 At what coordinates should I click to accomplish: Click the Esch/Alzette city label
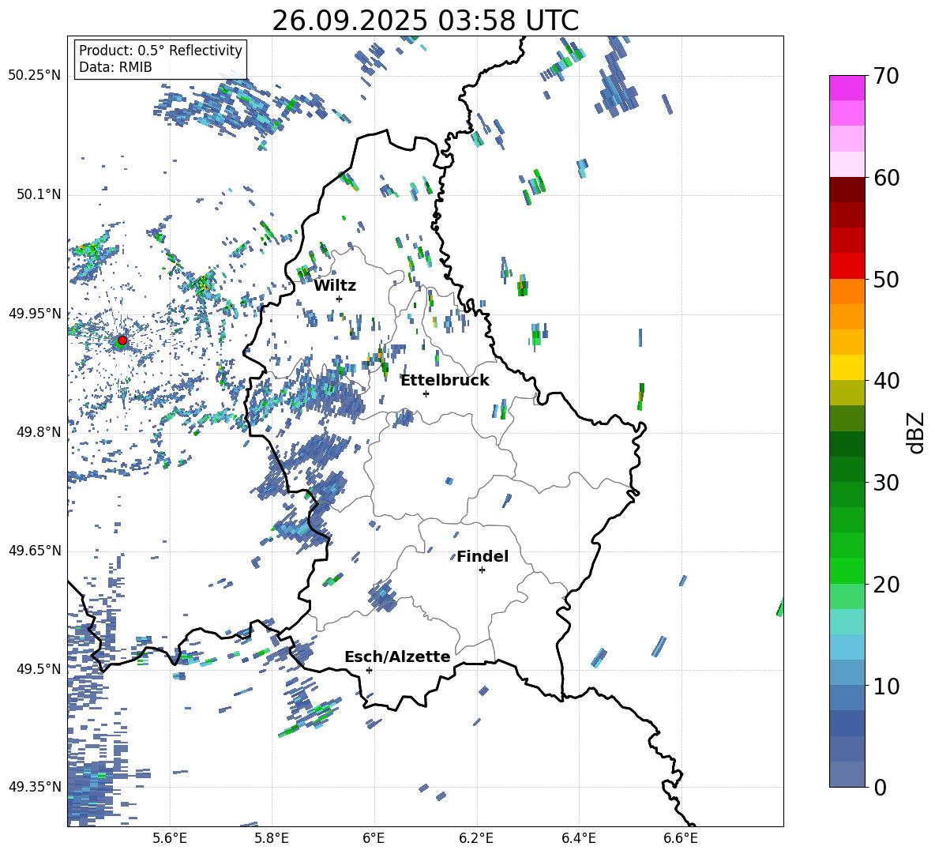click(398, 657)
